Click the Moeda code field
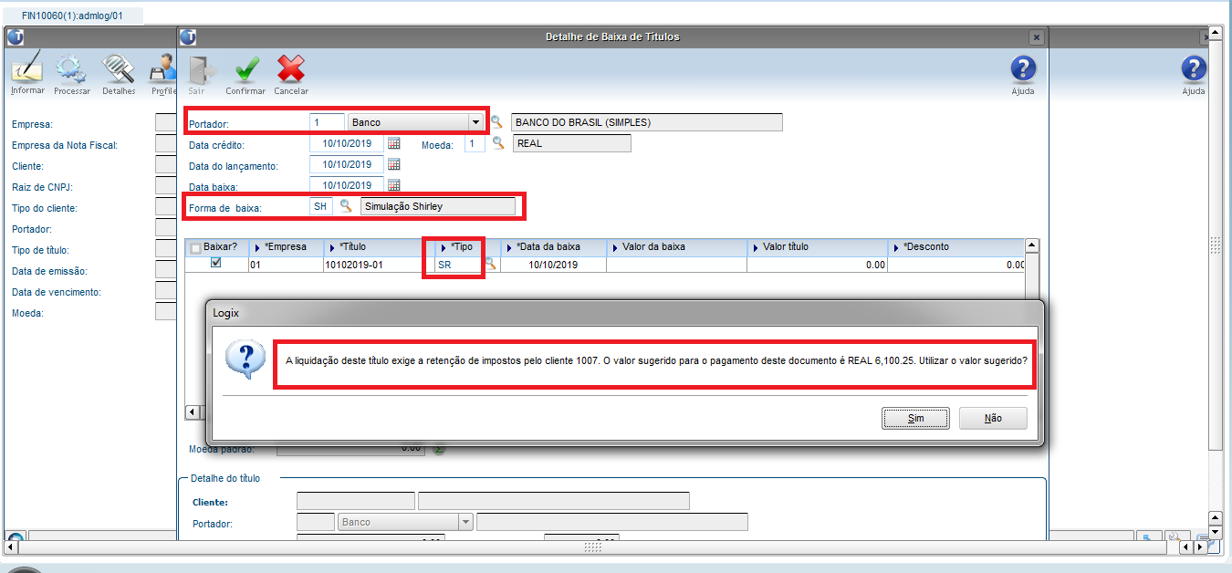This screenshot has width=1232, height=573. 475,143
